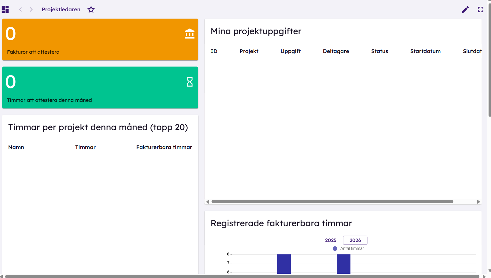The width and height of the screenshot is (491, 278).
Task: Select the 2026 year tab
Action: 355,240
